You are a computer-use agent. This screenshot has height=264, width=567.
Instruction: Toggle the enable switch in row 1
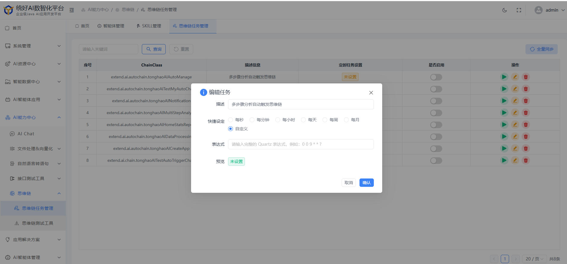(x=436, y=77)
